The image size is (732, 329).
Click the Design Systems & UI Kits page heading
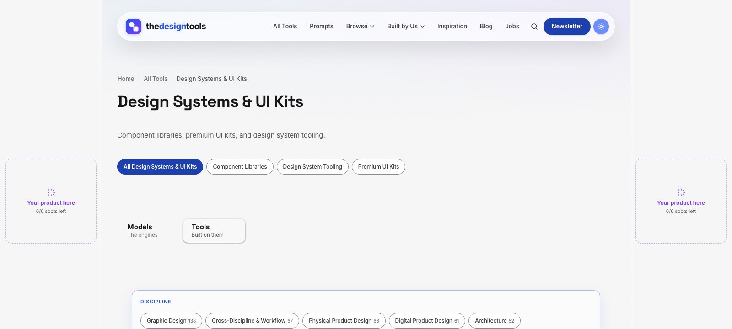coord(210,102)
